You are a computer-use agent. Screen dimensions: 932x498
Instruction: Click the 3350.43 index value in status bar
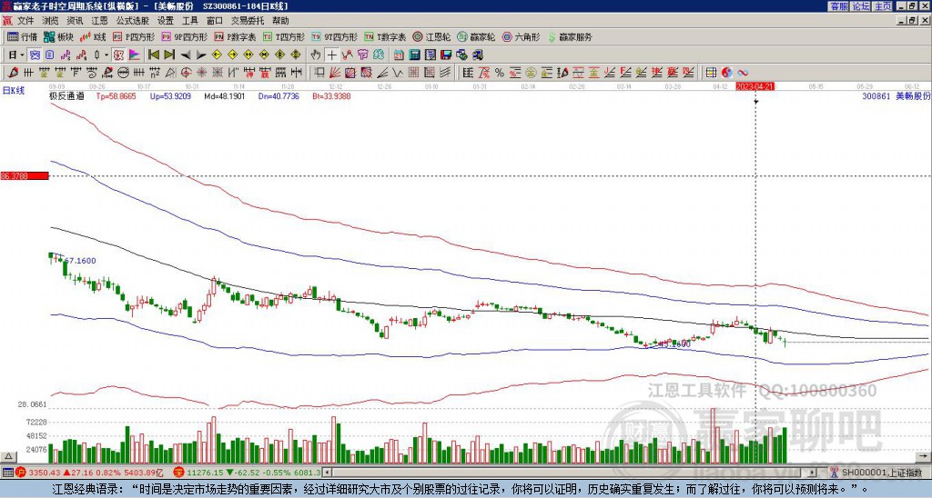(x=46, y=473)
